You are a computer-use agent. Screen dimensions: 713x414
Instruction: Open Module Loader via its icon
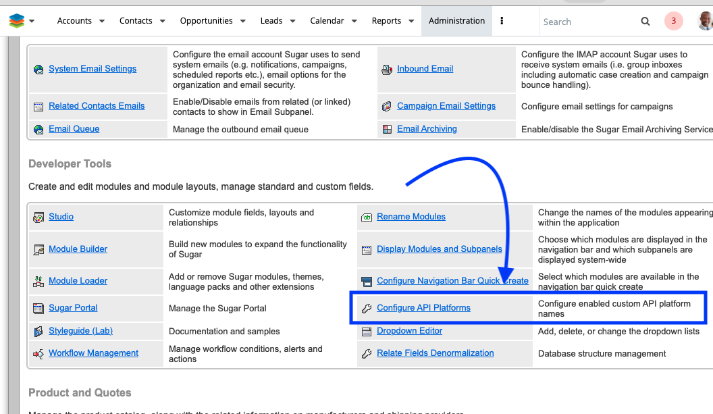click(38, 280)
